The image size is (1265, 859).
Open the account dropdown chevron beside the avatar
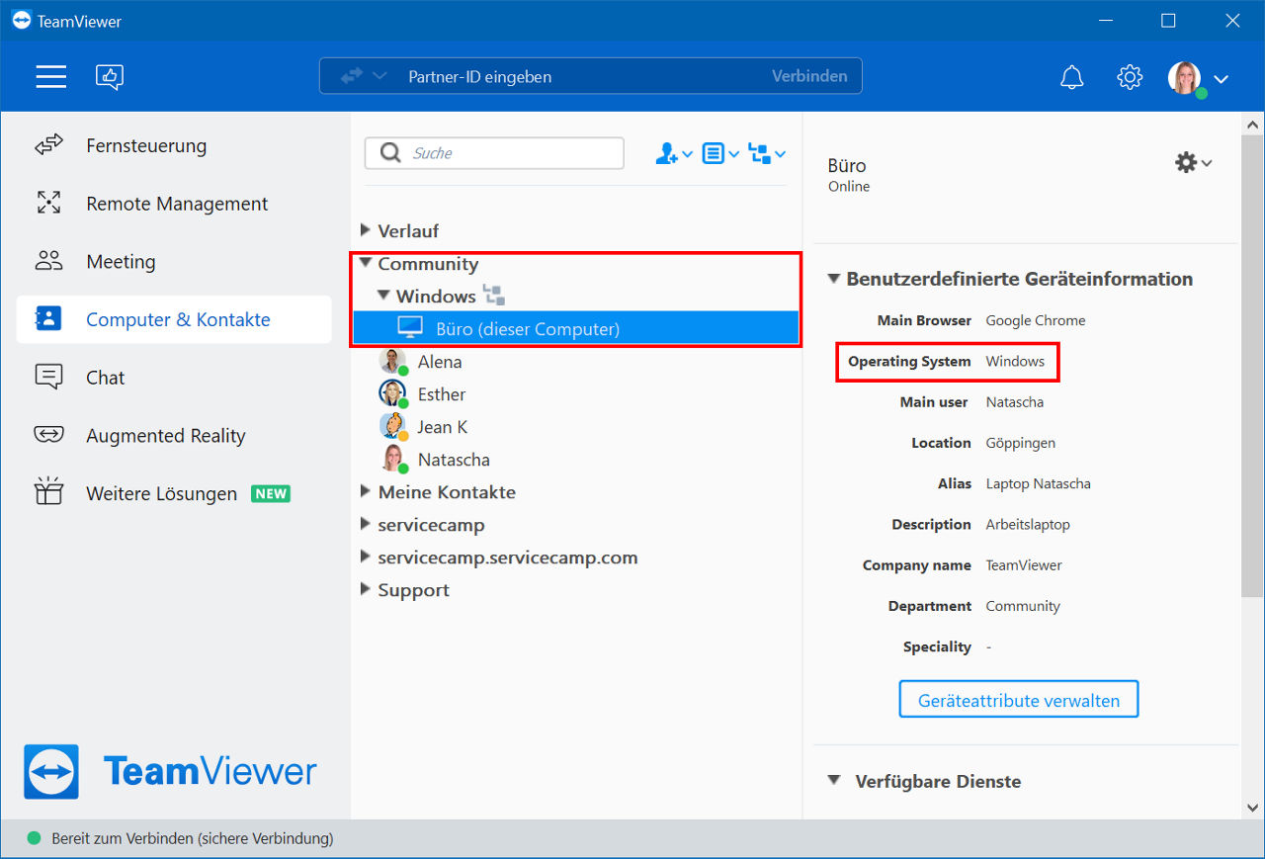point(1222,79)
